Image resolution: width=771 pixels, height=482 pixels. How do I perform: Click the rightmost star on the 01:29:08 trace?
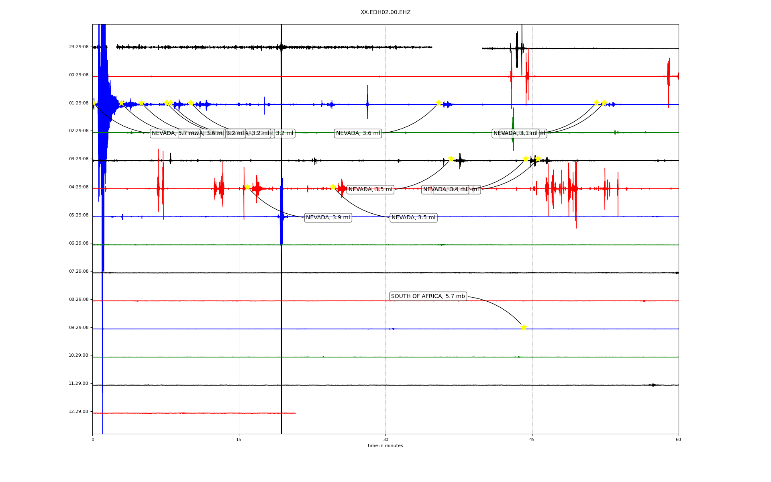click(x=604, y=103)
